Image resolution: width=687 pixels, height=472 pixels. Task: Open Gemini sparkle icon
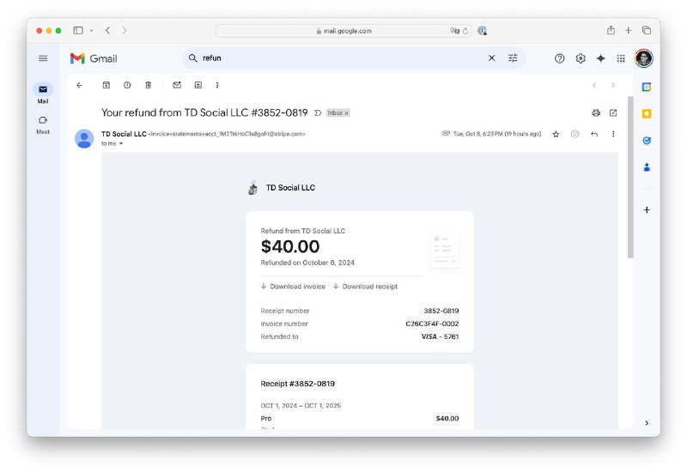[x=600, y=58]
